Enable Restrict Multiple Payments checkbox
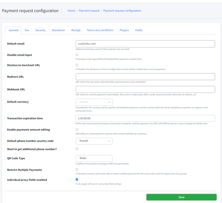This screenshot has width=222, height=203. click(x=77, y=170)
